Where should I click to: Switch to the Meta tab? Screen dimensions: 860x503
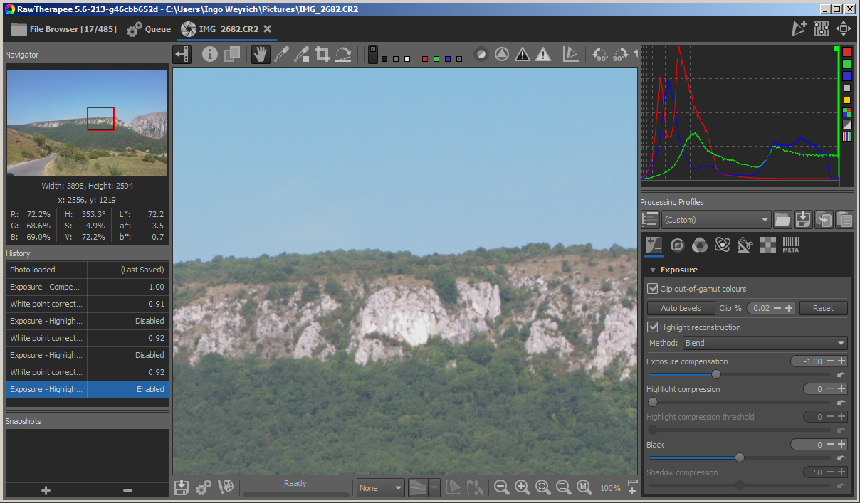click(790, 245)
